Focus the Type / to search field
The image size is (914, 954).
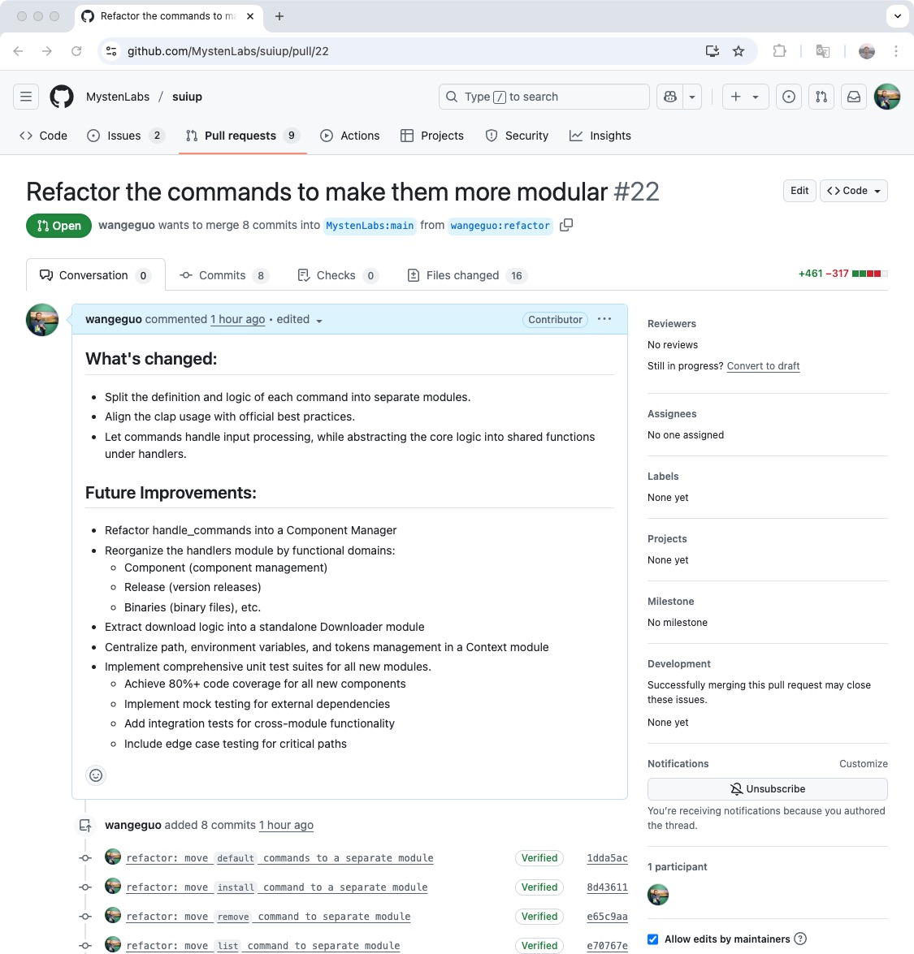[x=544, y=97]
